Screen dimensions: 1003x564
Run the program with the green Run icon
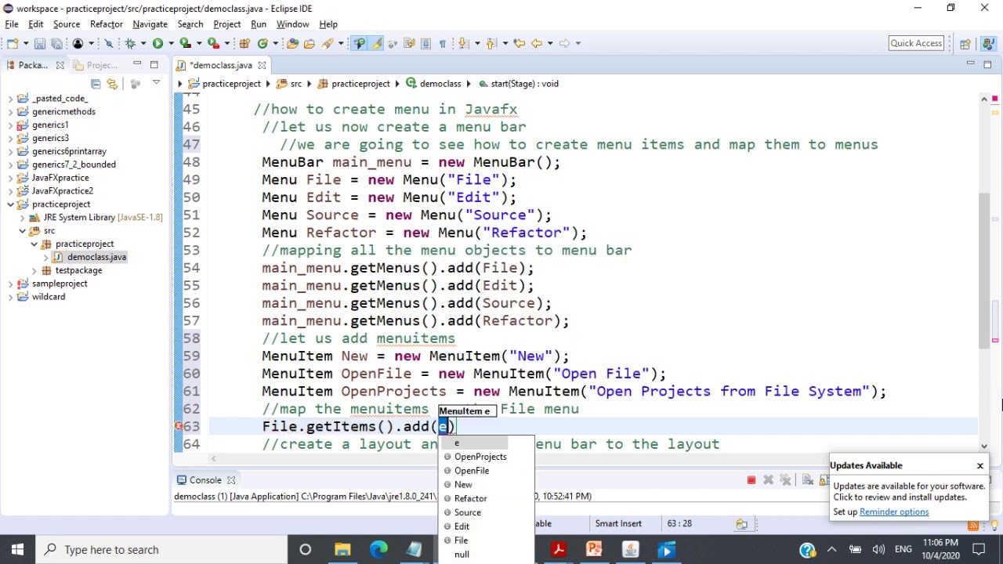tap(158, 43)
